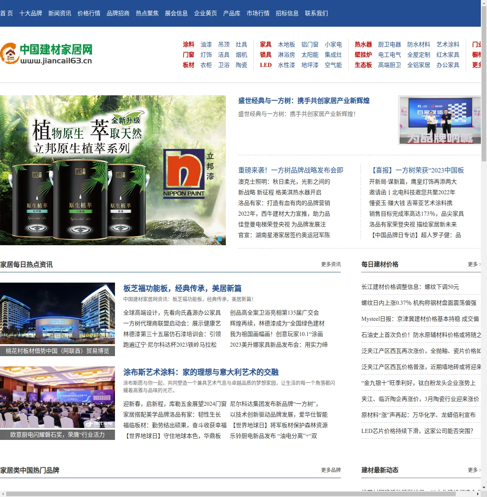This screenshot has height=497, width=487.
Task: Open the 十大品牌 menu item
Action: [31, 13]
